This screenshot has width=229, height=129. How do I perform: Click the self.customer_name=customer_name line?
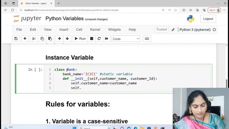[x=104, y=83]
